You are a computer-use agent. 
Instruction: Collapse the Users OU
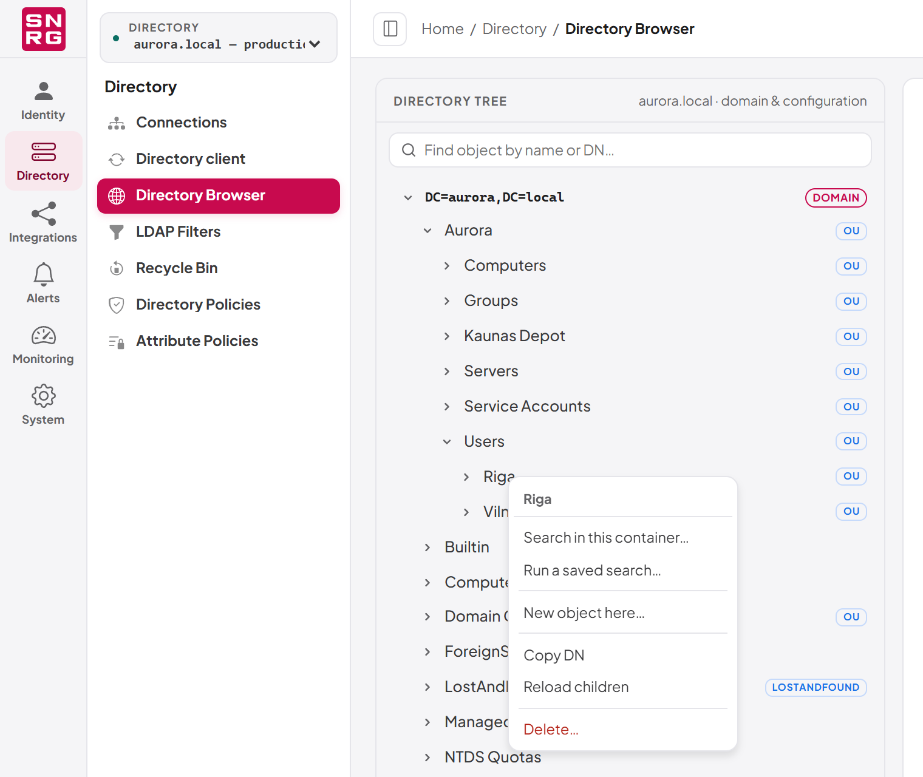[447, 442]
